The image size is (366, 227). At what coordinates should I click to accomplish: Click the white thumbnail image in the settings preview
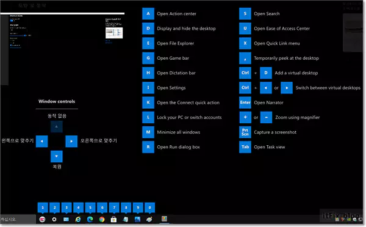114,33
